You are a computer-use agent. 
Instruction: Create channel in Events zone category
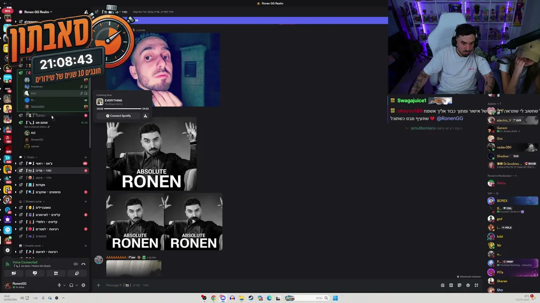pos(86,246)
